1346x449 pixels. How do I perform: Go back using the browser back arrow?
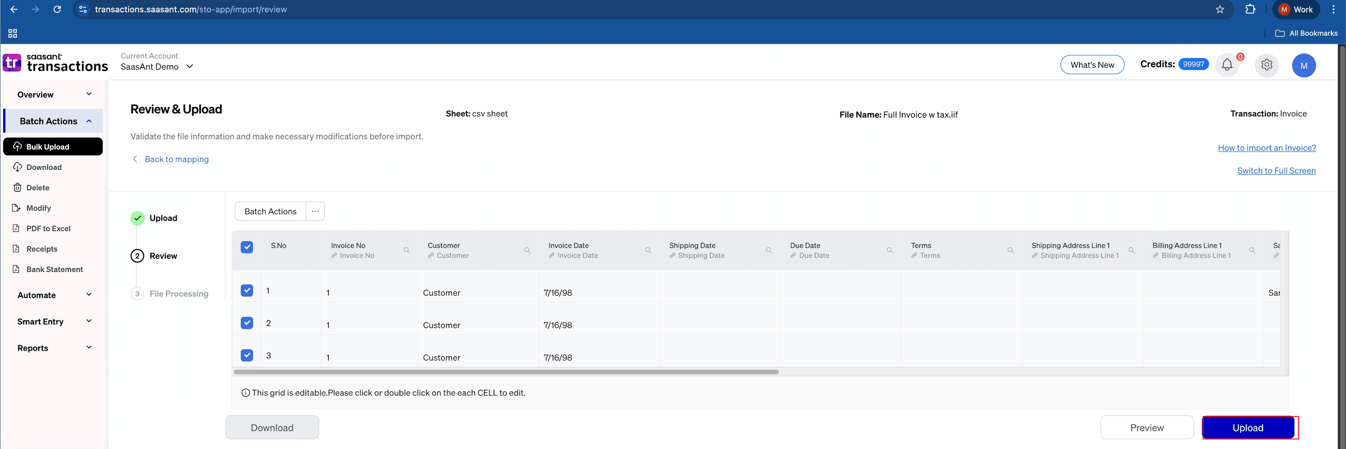tap(14, 9)
